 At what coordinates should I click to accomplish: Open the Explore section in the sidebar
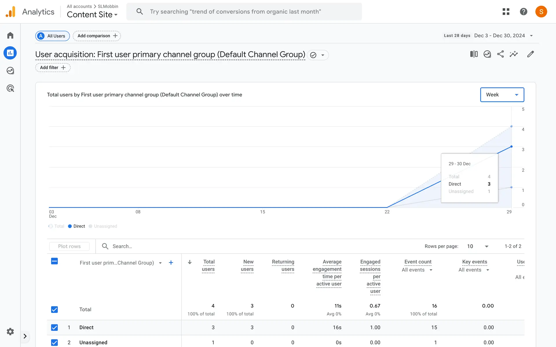click(x=10, y=71)
